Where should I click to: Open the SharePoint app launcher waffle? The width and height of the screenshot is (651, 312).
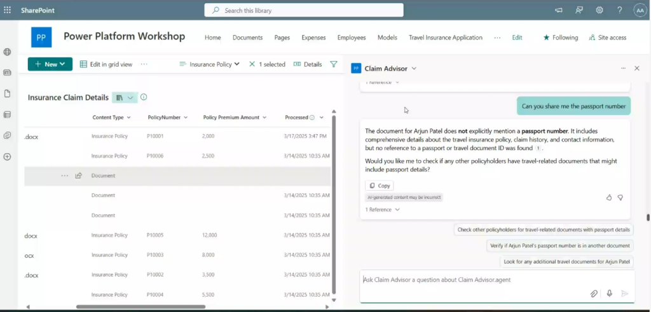(x=8, y=10)
